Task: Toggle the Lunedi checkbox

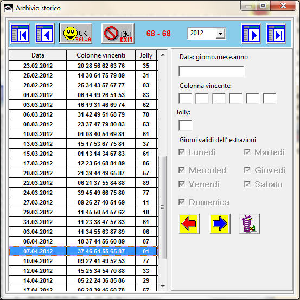Action: (x=182, y=152)
